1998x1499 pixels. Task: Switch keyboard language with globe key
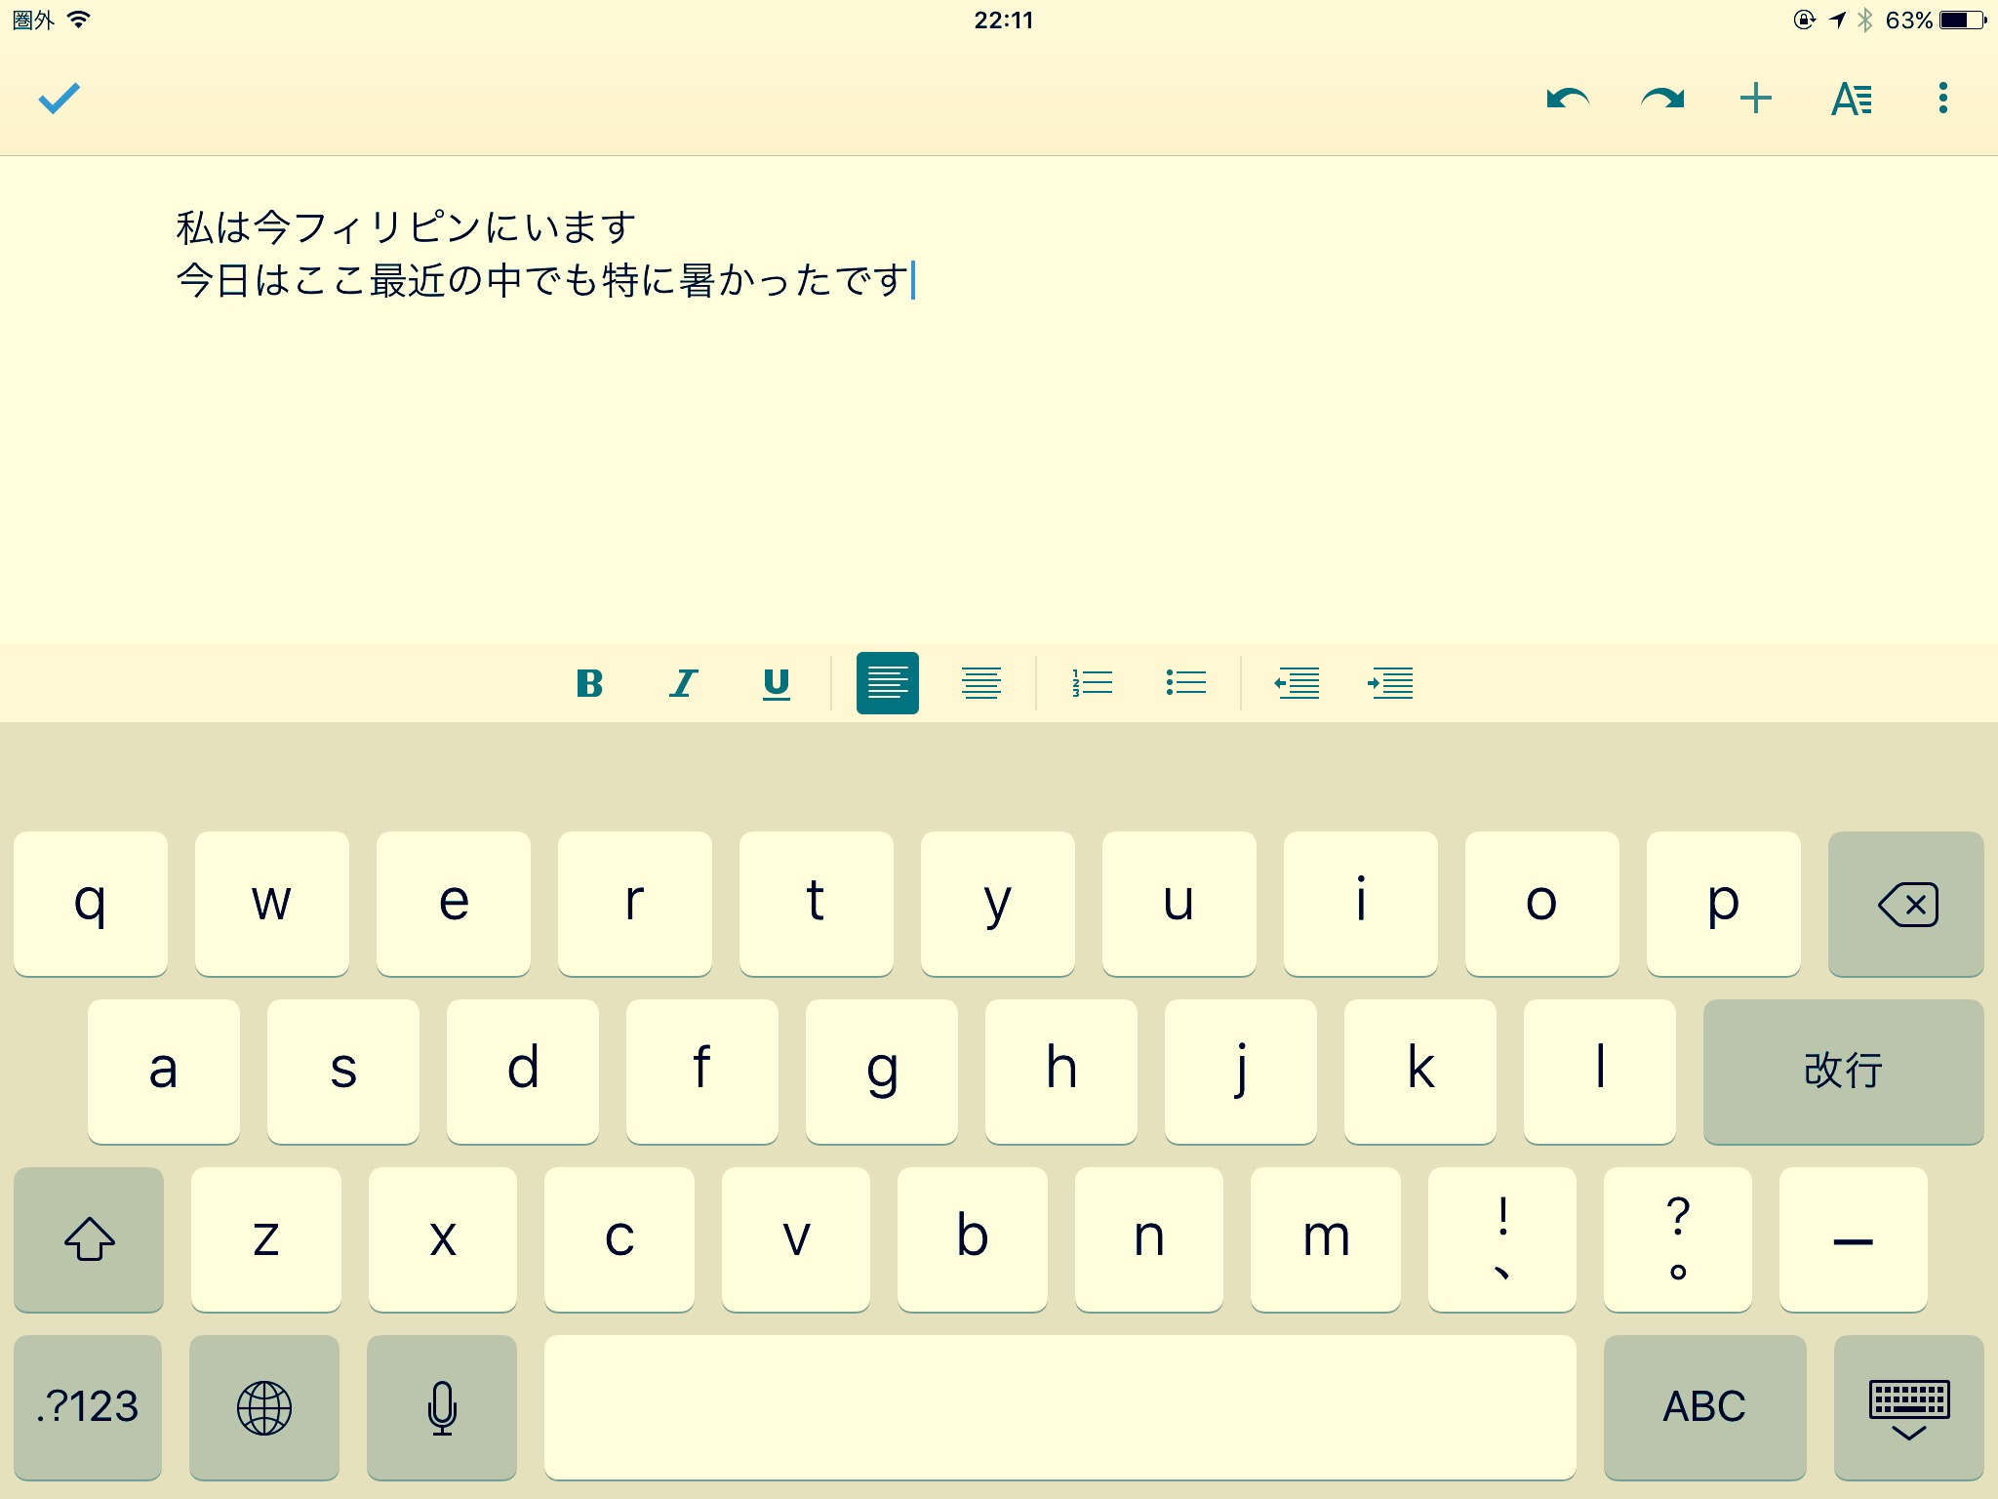pos(264,1407)
